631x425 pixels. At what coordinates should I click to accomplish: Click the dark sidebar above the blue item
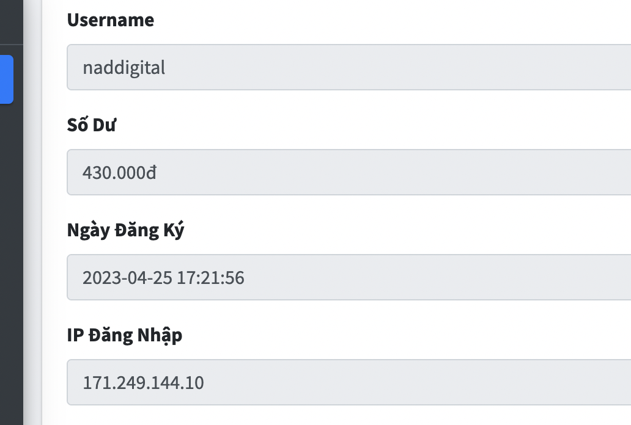pyautogui.click(x=11, y=21)
